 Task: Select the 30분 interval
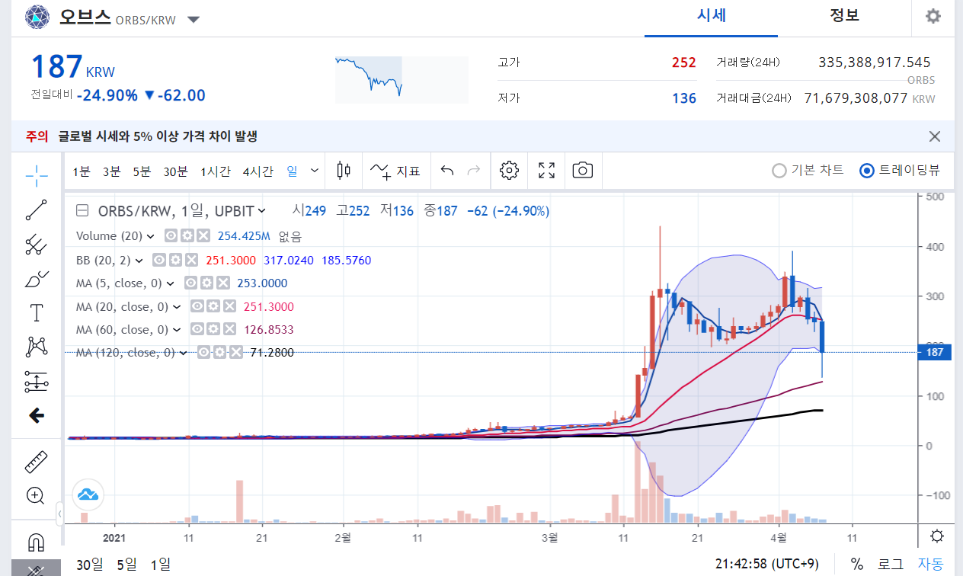point(175,171)
